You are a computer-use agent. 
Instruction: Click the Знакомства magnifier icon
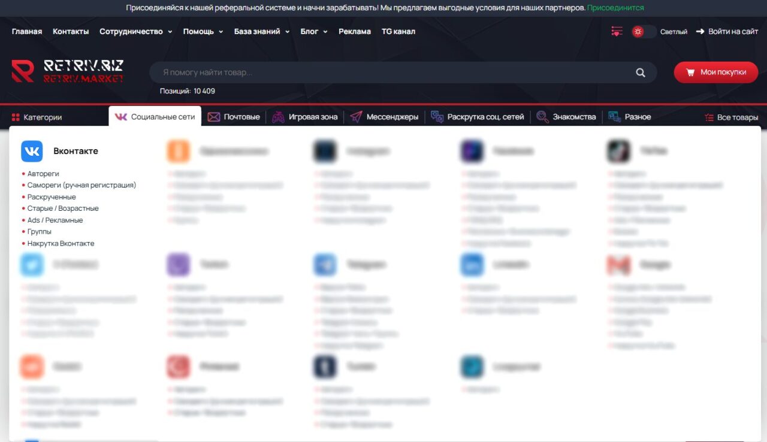tap(542, 117)
